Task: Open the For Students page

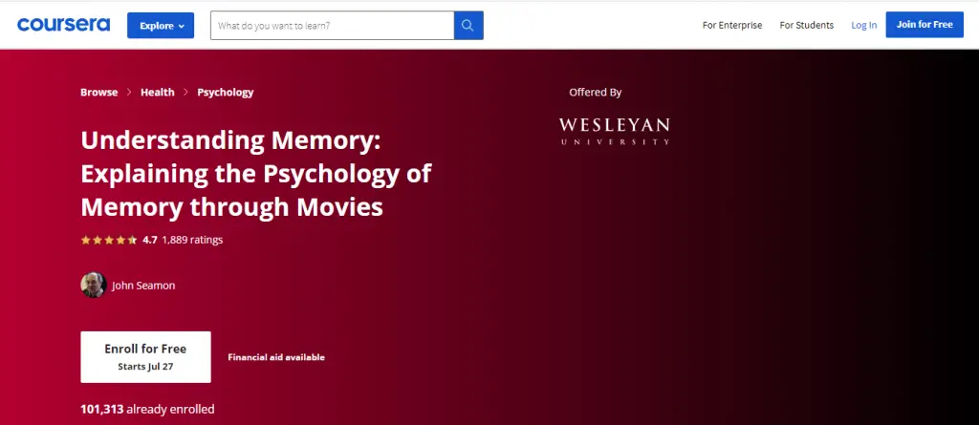Action: click(806, 26)
